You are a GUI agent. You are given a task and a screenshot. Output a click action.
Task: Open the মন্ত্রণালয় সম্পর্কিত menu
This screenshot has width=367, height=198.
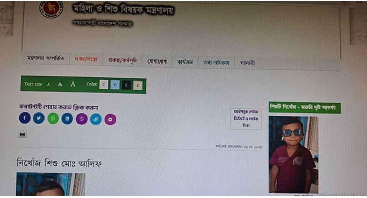point(46,58)
